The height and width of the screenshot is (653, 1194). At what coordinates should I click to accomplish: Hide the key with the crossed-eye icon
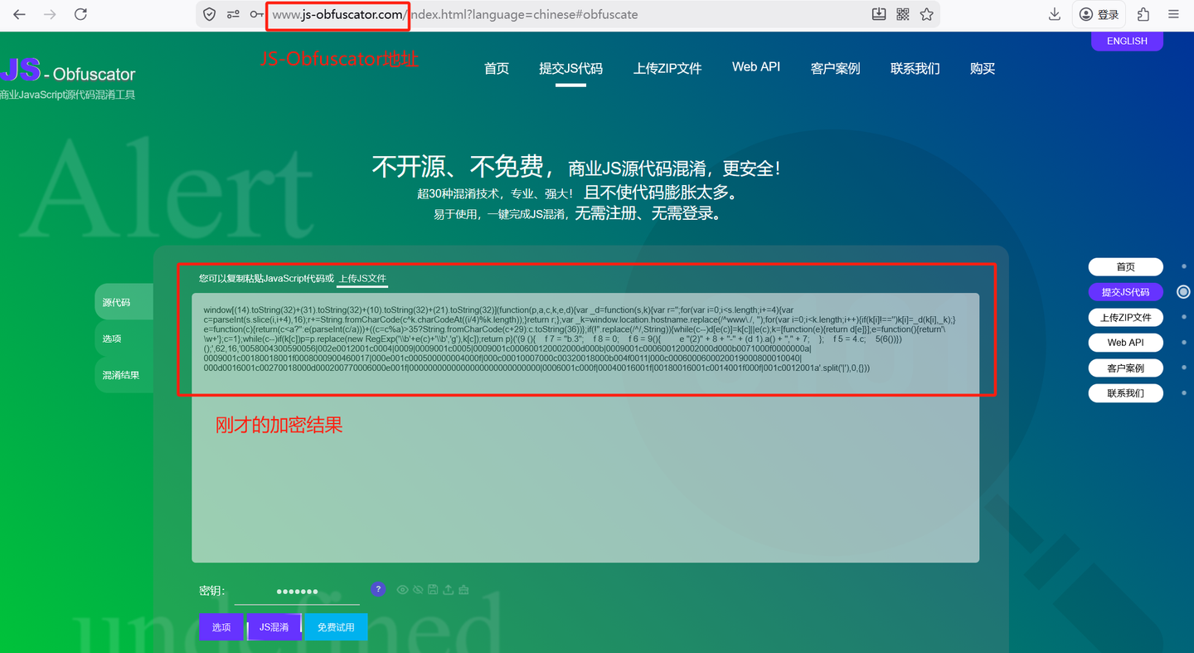(417, 590)
